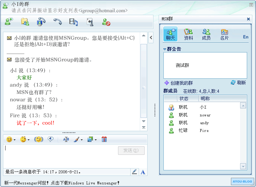The height and width of the screenshot is (187, 256).
Task: Switch language with the En link
Action: tap(246, 37)
